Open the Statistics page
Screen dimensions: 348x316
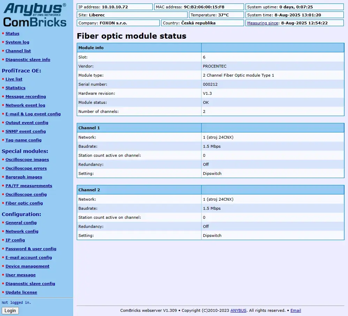click(x=15, y=88)
